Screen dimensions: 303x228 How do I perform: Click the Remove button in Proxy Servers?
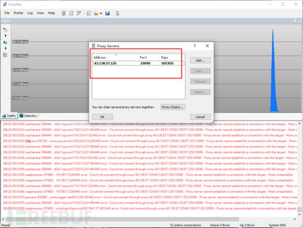click(x=200, y=82)
